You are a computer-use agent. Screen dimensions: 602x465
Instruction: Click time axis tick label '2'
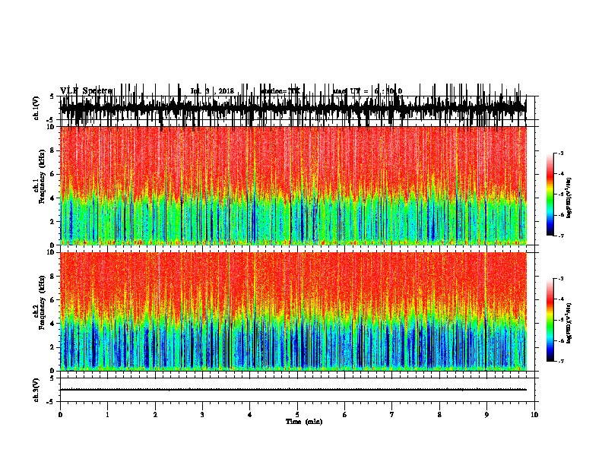(x=155, y=415)
